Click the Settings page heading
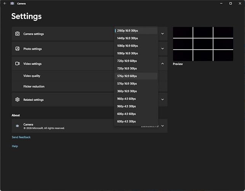The image size is (245, 191). 26,16
